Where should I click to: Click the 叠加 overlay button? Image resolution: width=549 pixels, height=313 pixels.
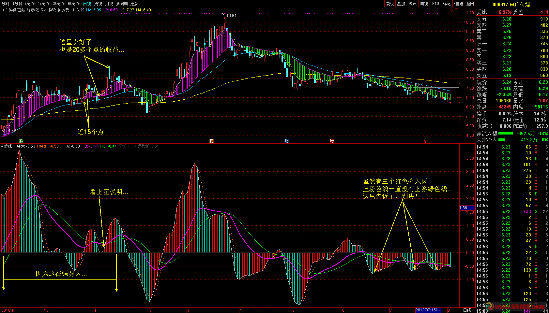[x=401, y=4]
